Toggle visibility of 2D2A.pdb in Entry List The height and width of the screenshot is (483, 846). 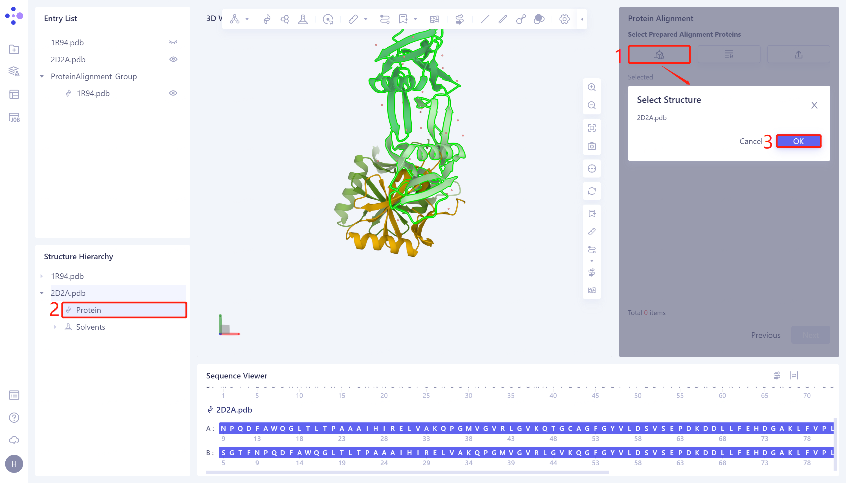point(174,59)
